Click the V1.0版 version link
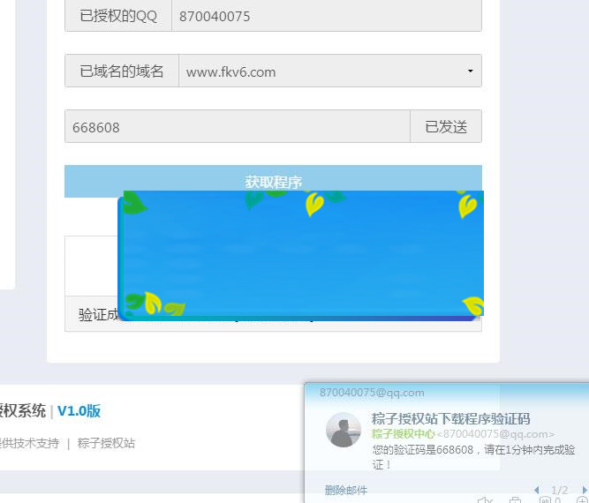Viewport: 589px width, 503px height. click(x=79, y=410)
